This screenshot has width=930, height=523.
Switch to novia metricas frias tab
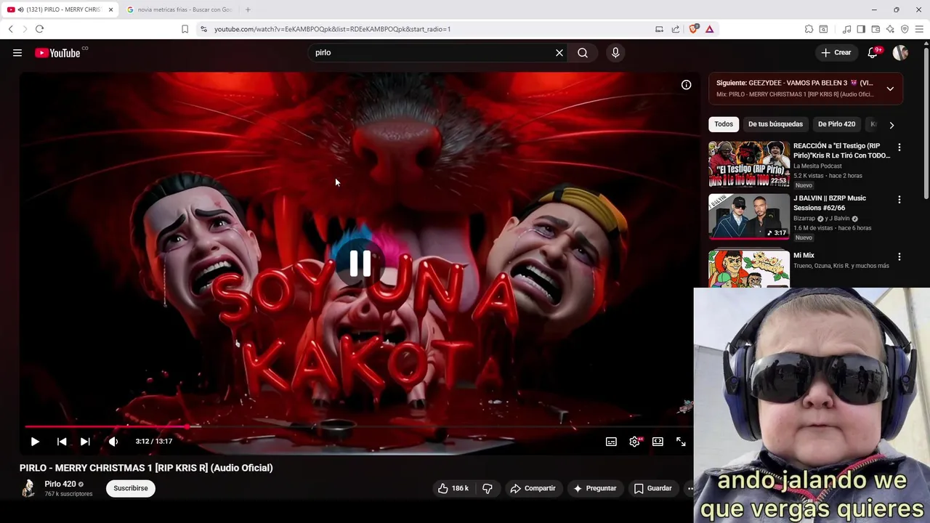tap(179, 9)
